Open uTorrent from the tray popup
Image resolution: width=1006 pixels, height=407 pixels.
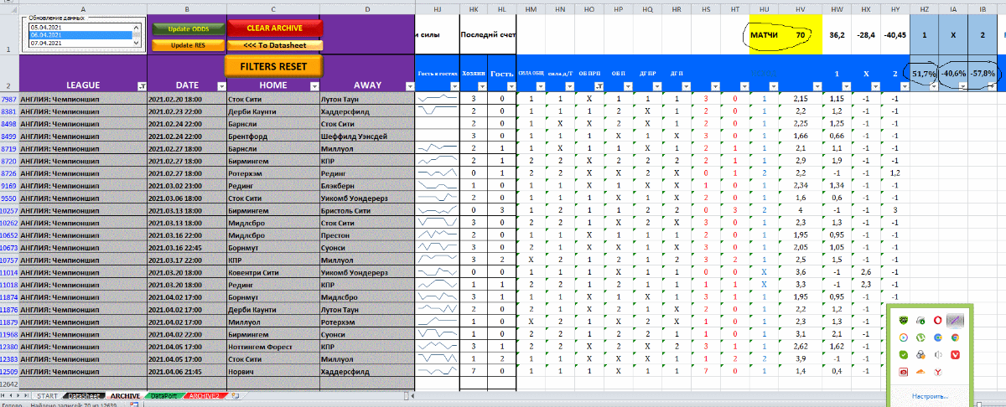click(920, 338)
